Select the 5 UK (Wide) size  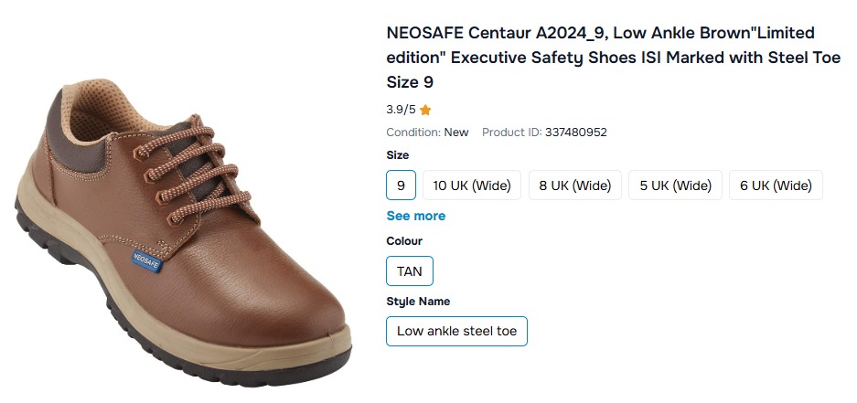point(675,186)
